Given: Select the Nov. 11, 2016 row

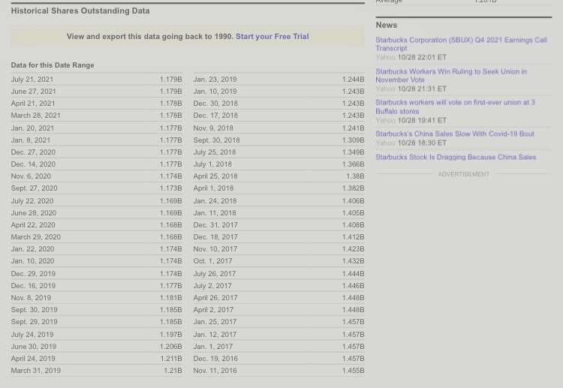Looking at the screenshot, I should (278, 371).
